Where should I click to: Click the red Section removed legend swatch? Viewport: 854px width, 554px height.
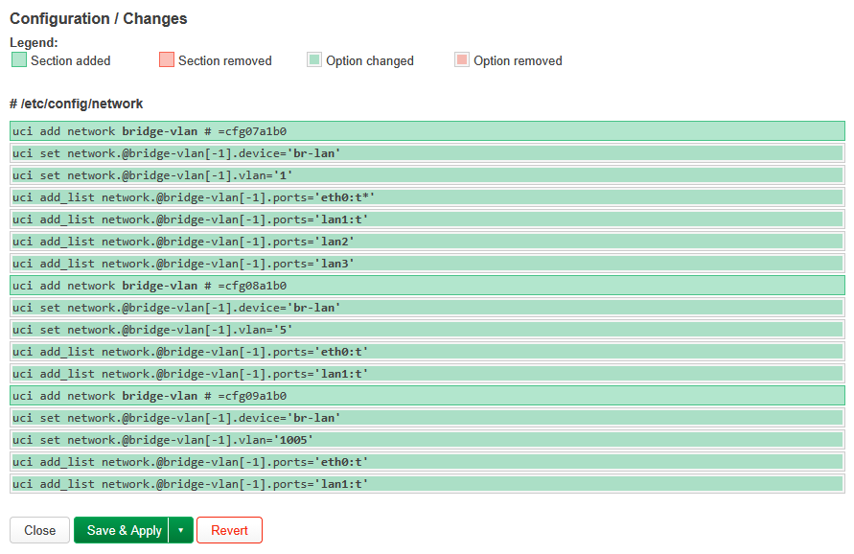pos(167,59)
